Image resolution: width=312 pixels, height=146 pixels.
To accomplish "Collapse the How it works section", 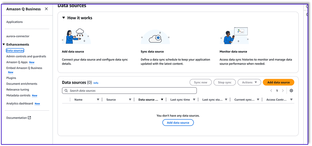I will click(64, 18).
